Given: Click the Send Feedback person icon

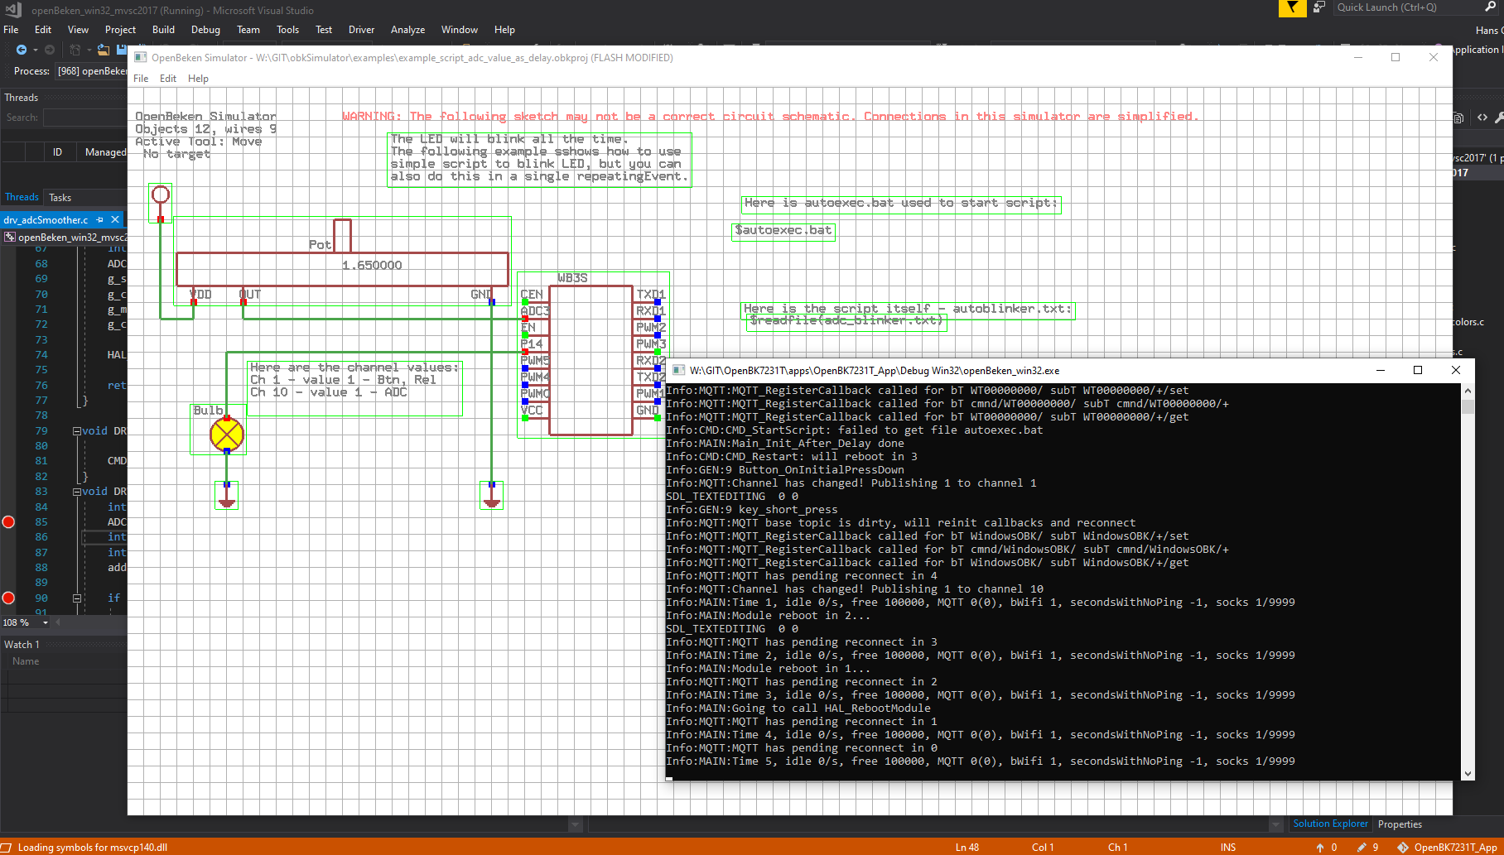Looking at the screenshot, I should click(1318, 7).
